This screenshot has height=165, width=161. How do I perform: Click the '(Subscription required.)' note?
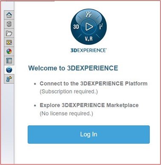69,92
